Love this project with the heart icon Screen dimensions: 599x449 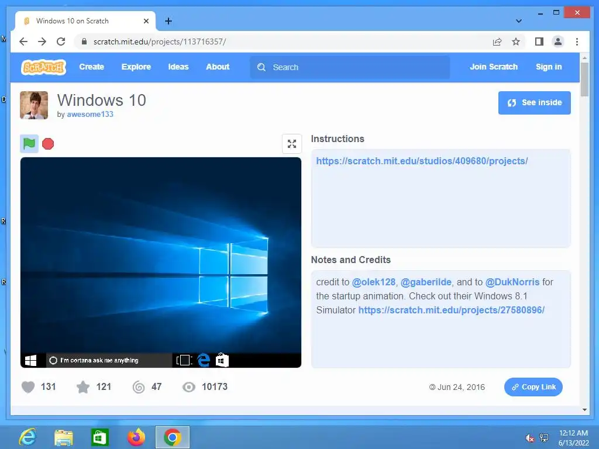[x=28, y=387]
